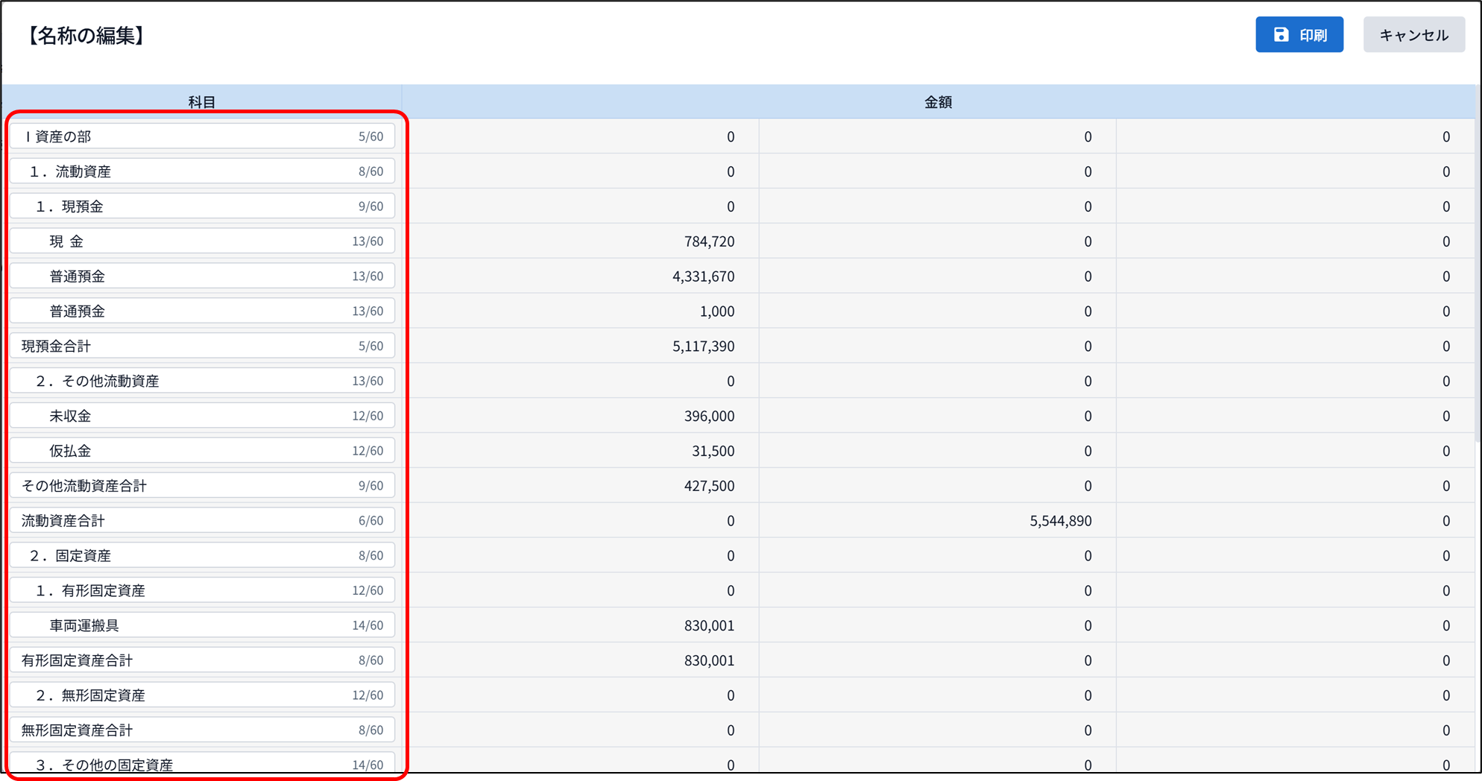Select the amount 427,500
Image resolution: width=1482 pixels, height=781 pixels.
(709, 486)
